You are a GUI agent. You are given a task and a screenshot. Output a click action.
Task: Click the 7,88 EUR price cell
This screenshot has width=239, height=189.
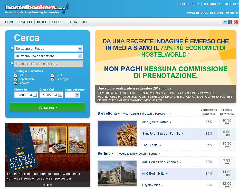(227, 162)
